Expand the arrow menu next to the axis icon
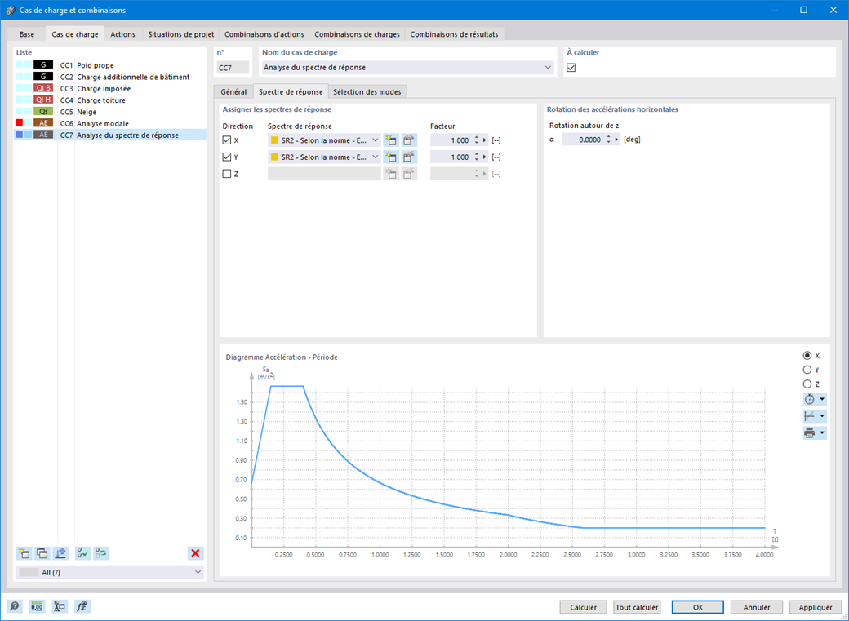 pos(822,416)
